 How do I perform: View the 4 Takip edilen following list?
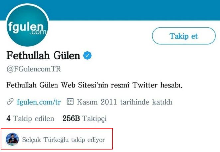pos(30,119)
